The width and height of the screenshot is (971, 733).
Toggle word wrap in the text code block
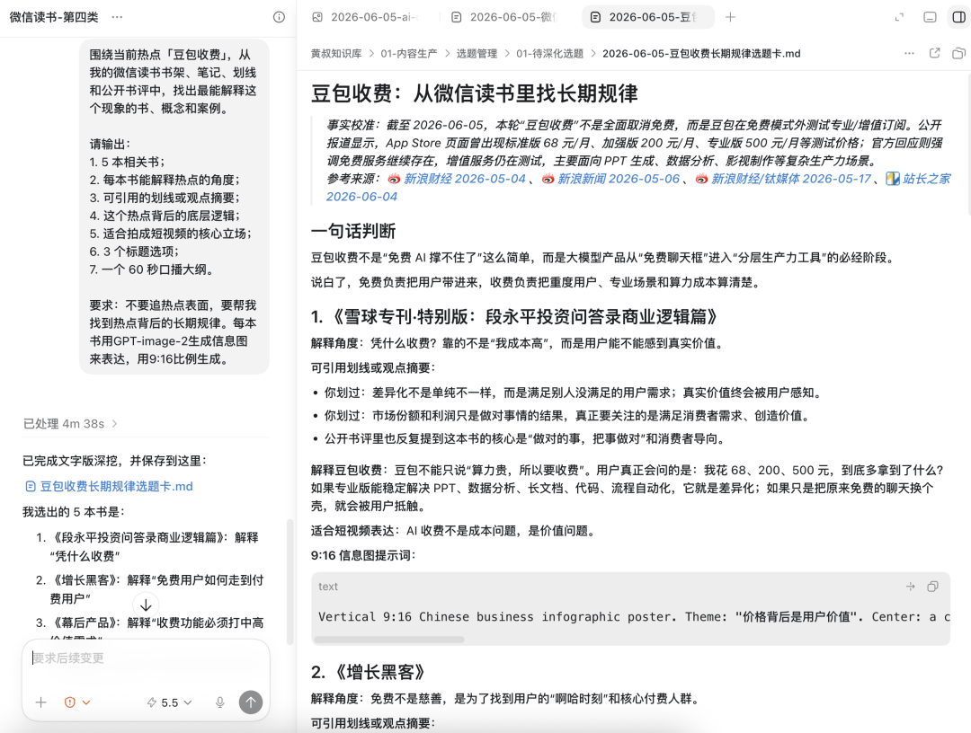[x=910, y=587]
